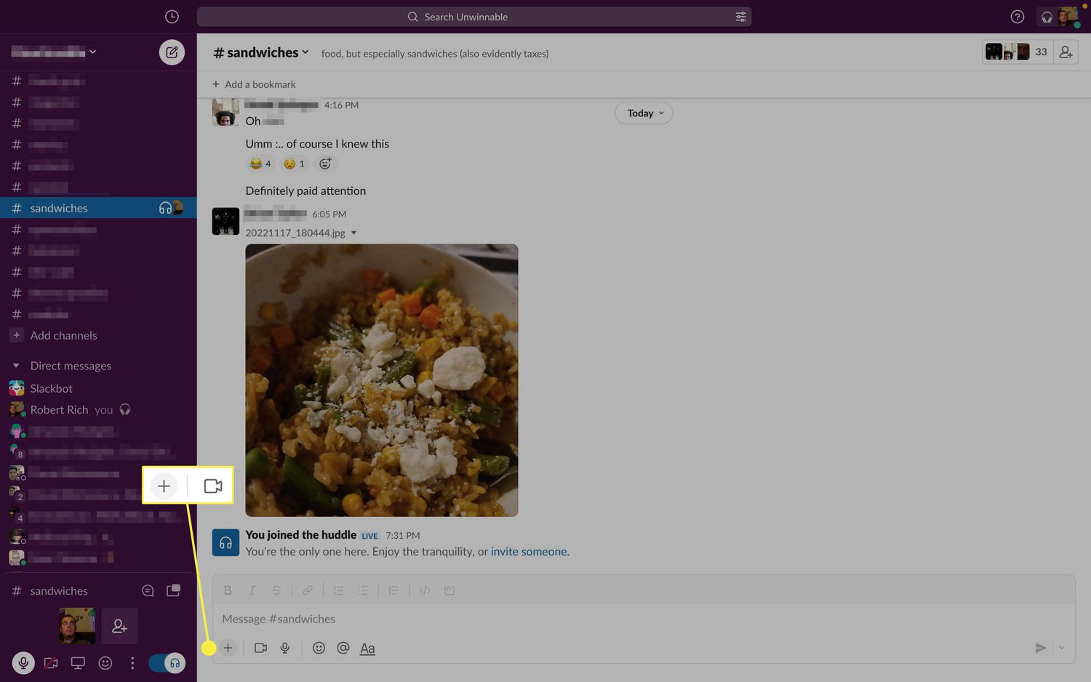Screen dimensions: 1091x682
Task: Mute the huddle microphone
Action: (x=23, y=663)
